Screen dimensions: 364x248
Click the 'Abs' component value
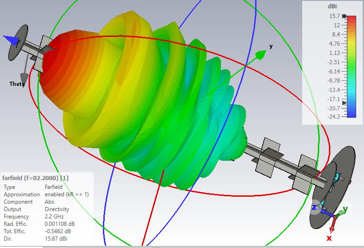coord(49,202)
